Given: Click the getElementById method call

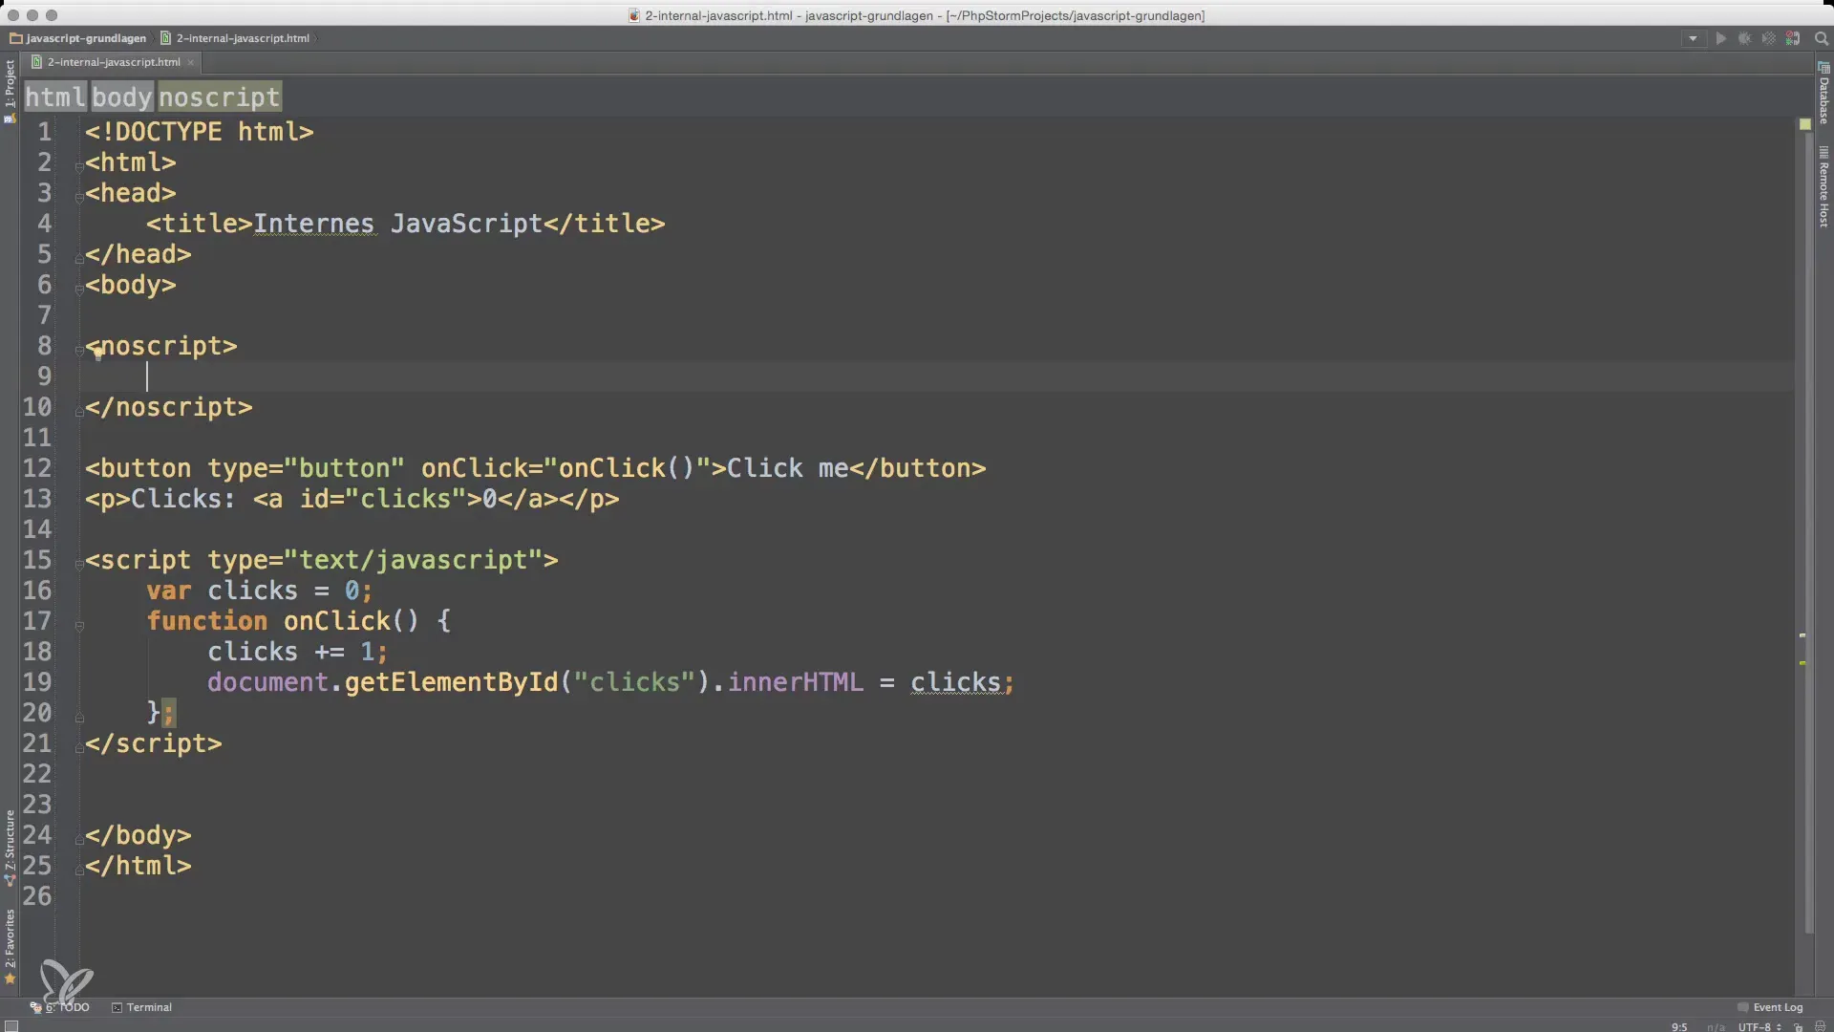Looking at the screenshot, I should pyautogui.click(x=451, y=682).
